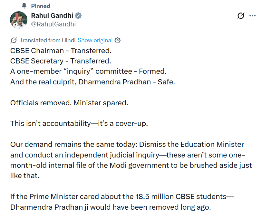Click the Pinned label text
262x219 pixels.
pos(41,6)
